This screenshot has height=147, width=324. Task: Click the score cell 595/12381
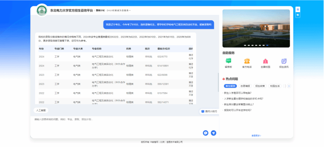click(163, 84)
